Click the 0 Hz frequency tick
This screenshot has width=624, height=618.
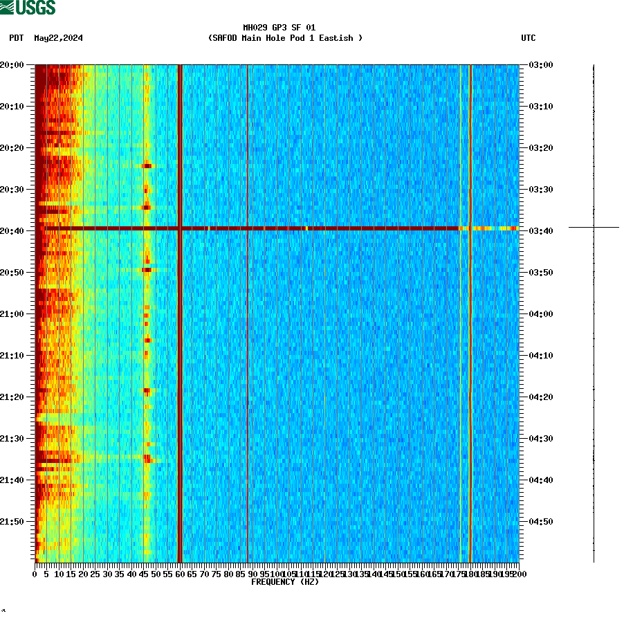tap(33, 573)
